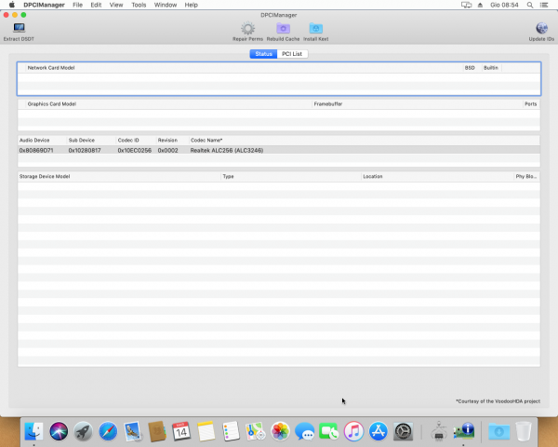Click the Install Kext icon
Viewport: 558px width, 447px height.
[315, 29]
